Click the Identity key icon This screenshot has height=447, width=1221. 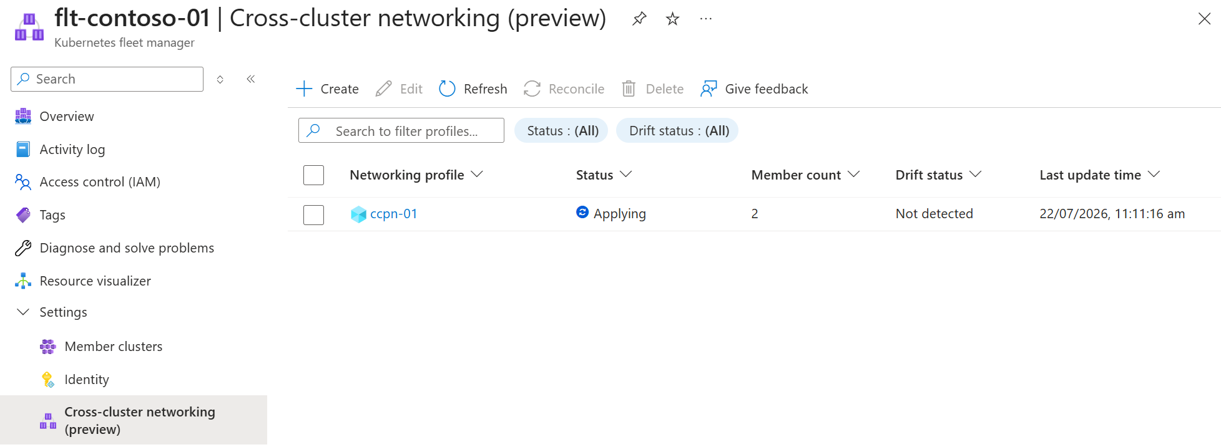(x=48, y=380)
